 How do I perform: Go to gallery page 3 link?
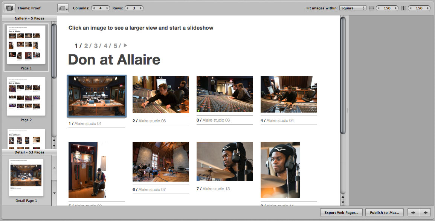[96, 45]
